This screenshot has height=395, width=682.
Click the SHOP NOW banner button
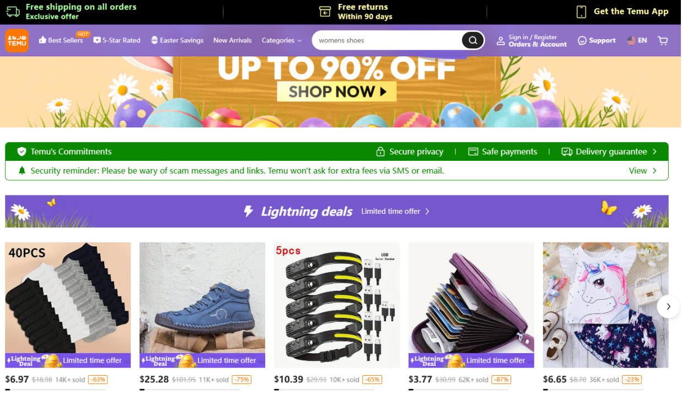click(336, 91)
